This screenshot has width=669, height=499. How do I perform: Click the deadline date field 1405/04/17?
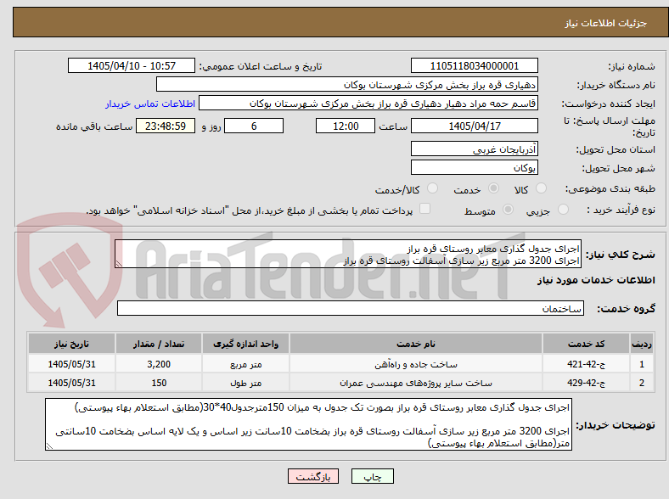(x=474, y=126)
